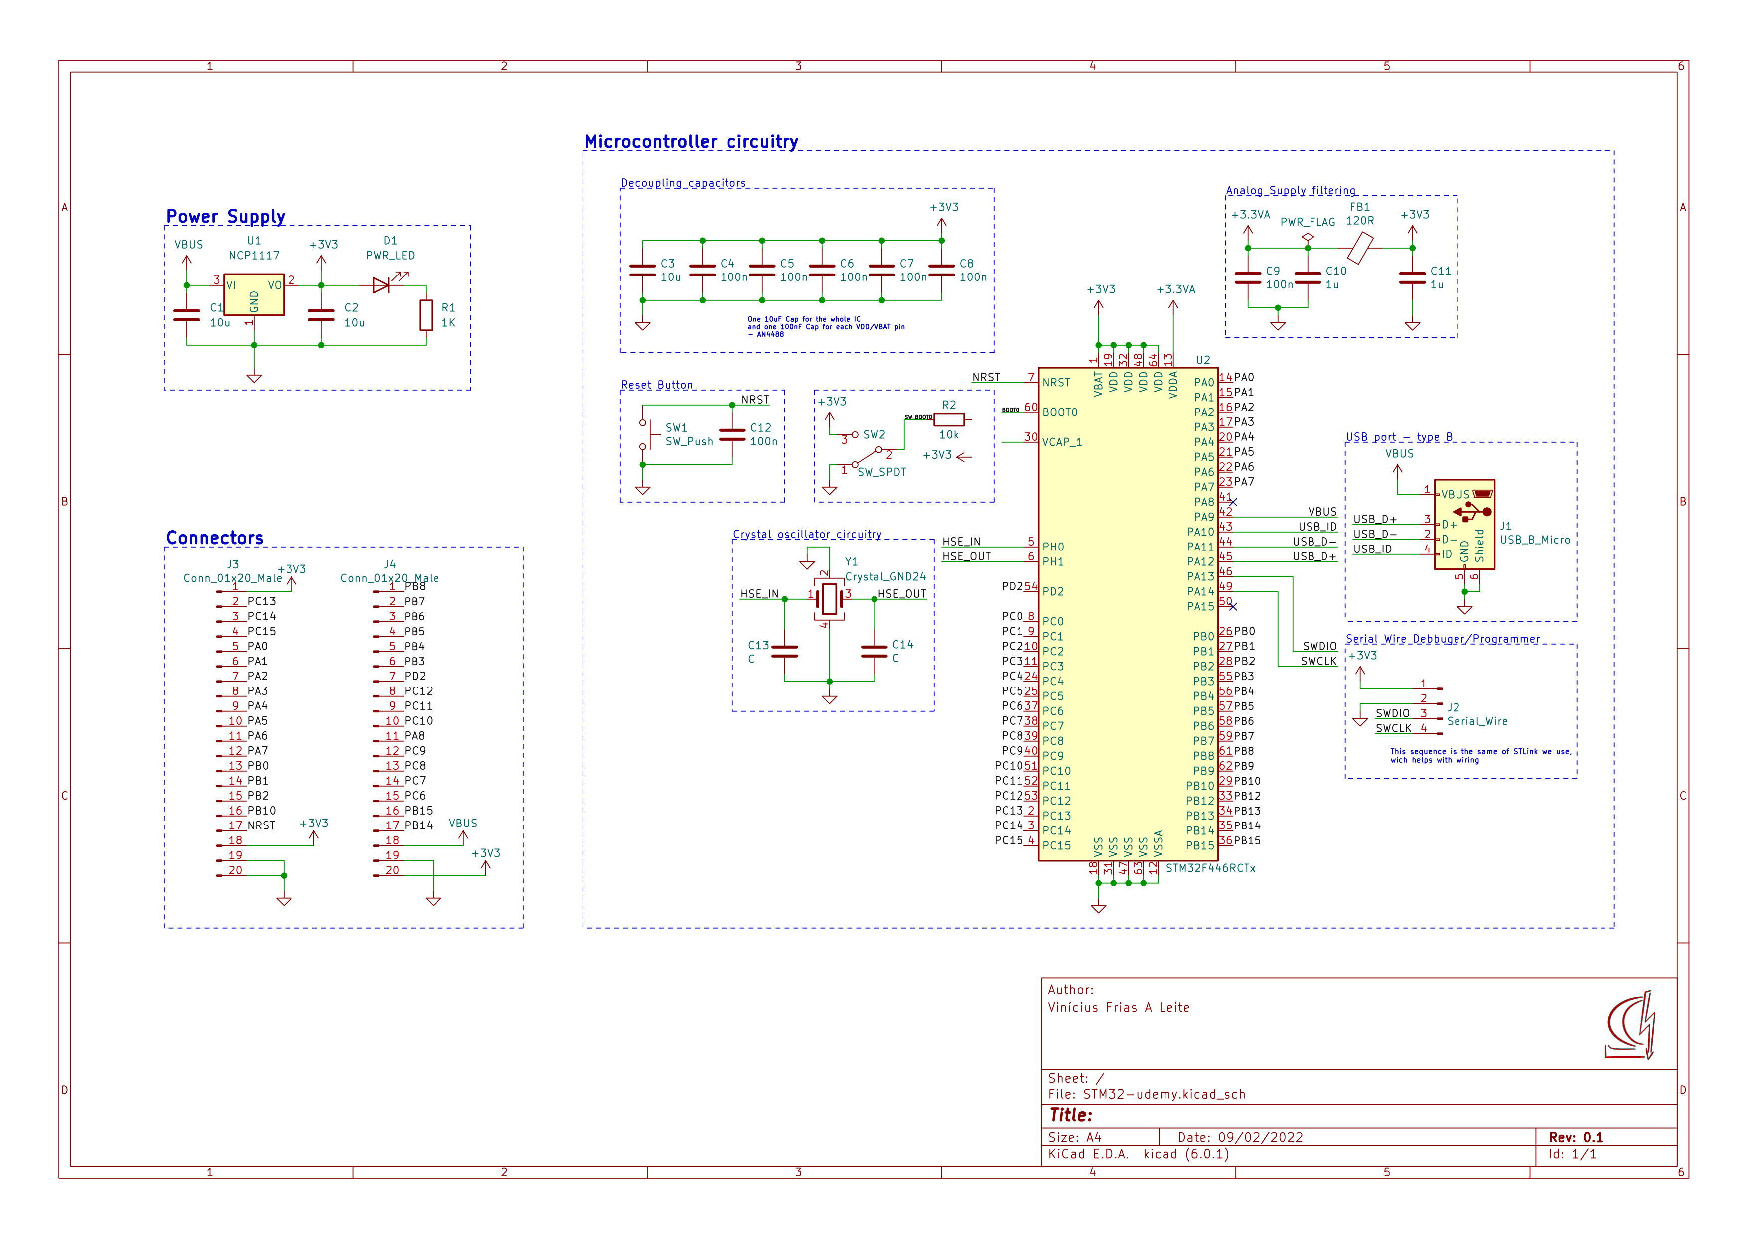Click the C12 100n reset capacitor
Screen dimensions: 1748x1237
pos(732,435)
